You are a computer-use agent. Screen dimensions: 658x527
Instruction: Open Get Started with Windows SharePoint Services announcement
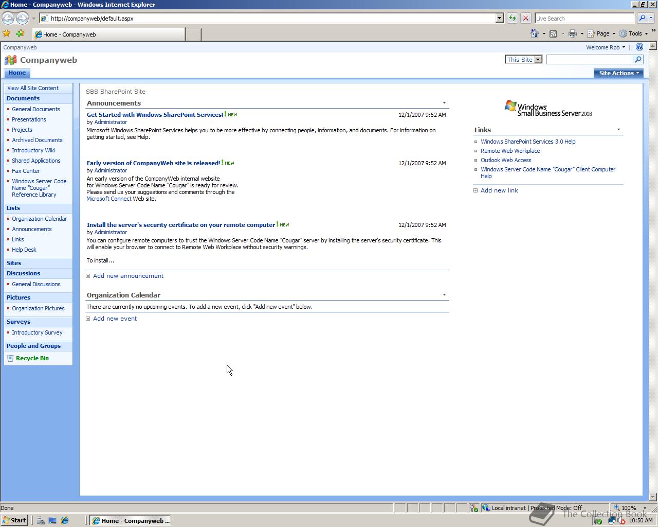155,115
